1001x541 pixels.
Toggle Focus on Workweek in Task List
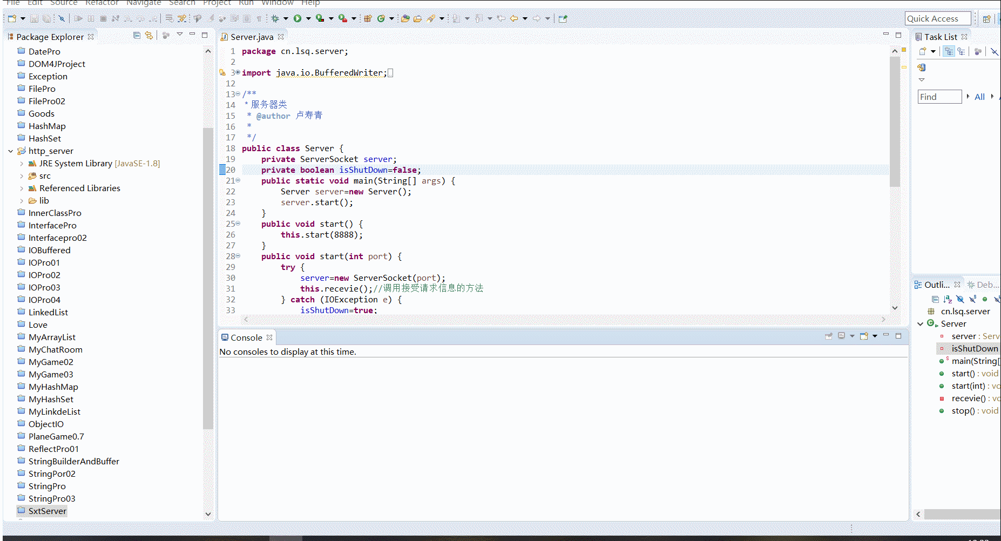click(978, 51)
